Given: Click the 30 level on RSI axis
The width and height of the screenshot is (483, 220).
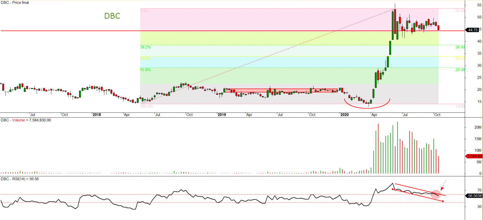Looking at the screenshot, I should click(479, 207).
